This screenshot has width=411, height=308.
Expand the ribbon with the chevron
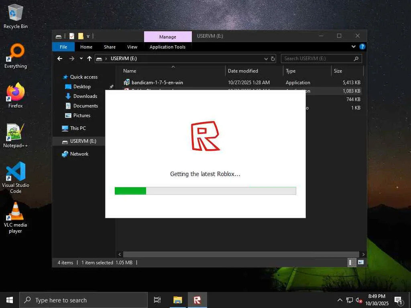coord(354,47)
